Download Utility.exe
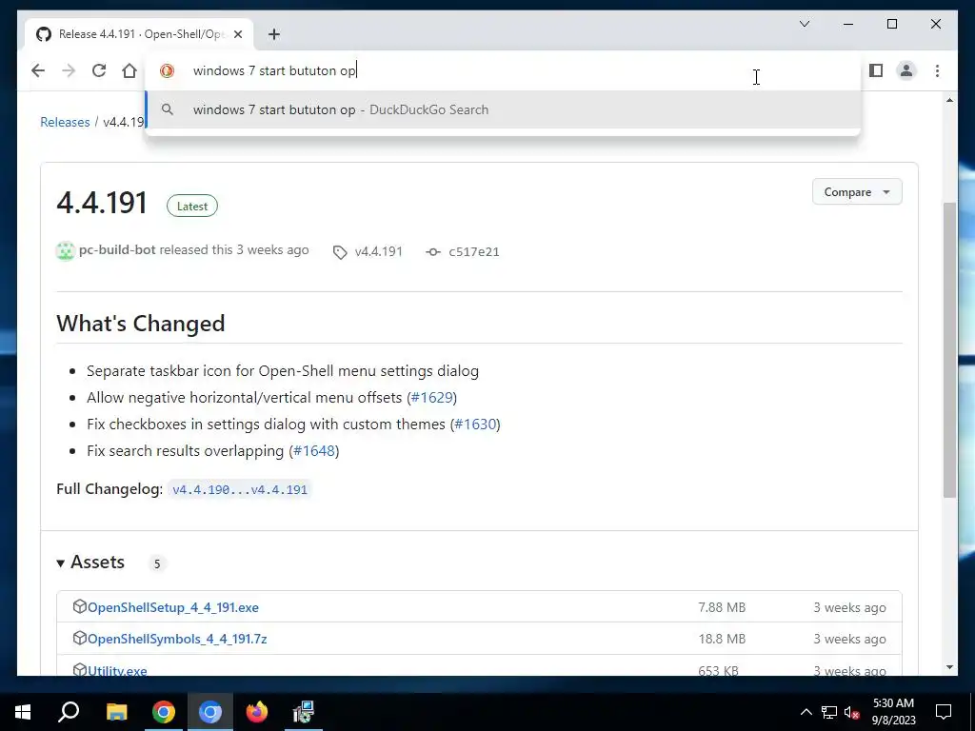The width and height of the screenshot is (975, 731). [117, 670]
